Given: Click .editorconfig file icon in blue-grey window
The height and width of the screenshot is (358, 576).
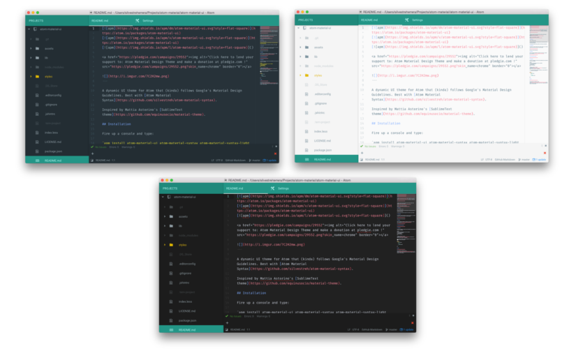Looking at the screenshot, I should (37, 95).
